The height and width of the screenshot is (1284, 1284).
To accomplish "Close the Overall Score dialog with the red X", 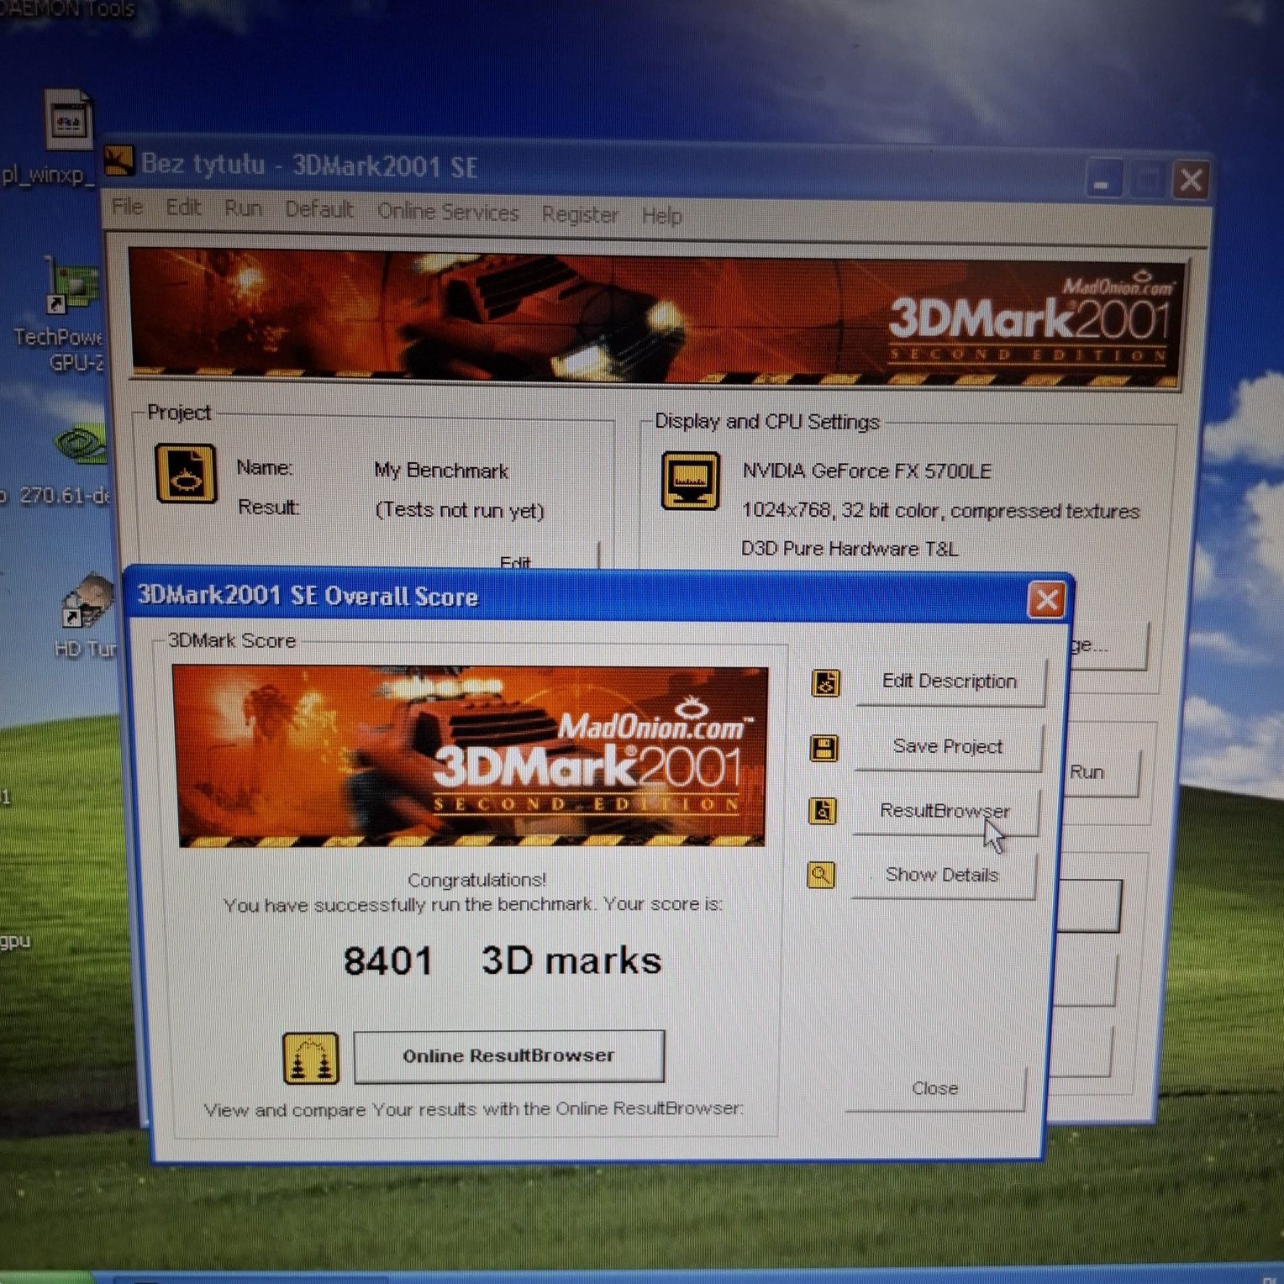I will 1047,600.
